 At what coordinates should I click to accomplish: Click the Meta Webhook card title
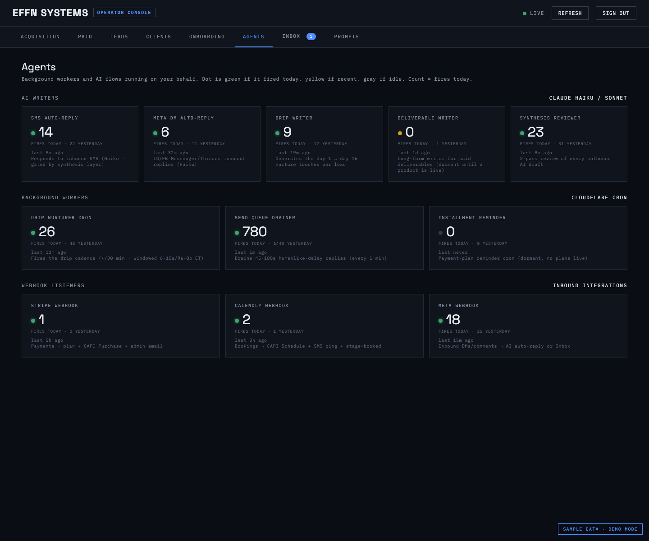458,306
